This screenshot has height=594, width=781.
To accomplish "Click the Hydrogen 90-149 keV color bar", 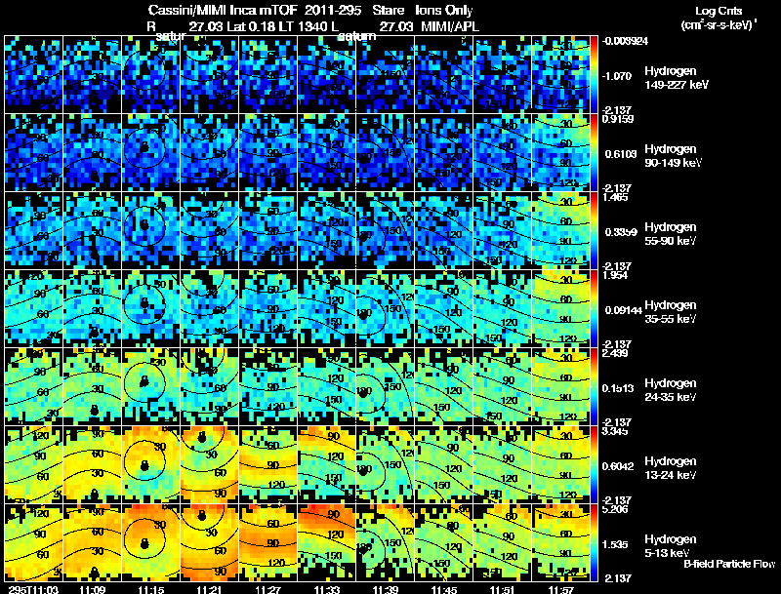I will (x=594, y=153).
